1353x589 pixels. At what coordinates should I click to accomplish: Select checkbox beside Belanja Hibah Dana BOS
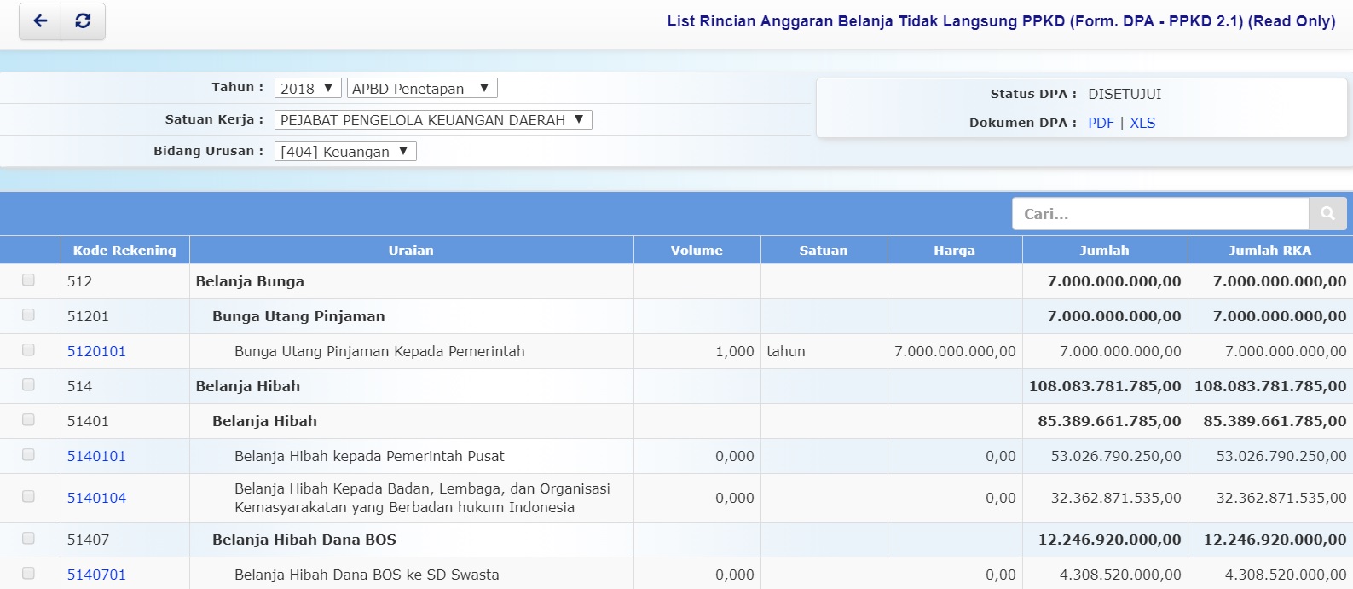[x=28, y=539]
